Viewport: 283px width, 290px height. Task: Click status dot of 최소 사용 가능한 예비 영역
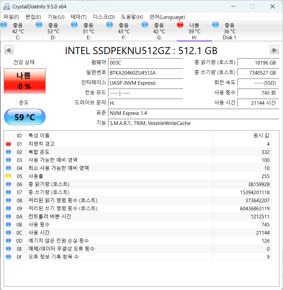tap(8, 168)
